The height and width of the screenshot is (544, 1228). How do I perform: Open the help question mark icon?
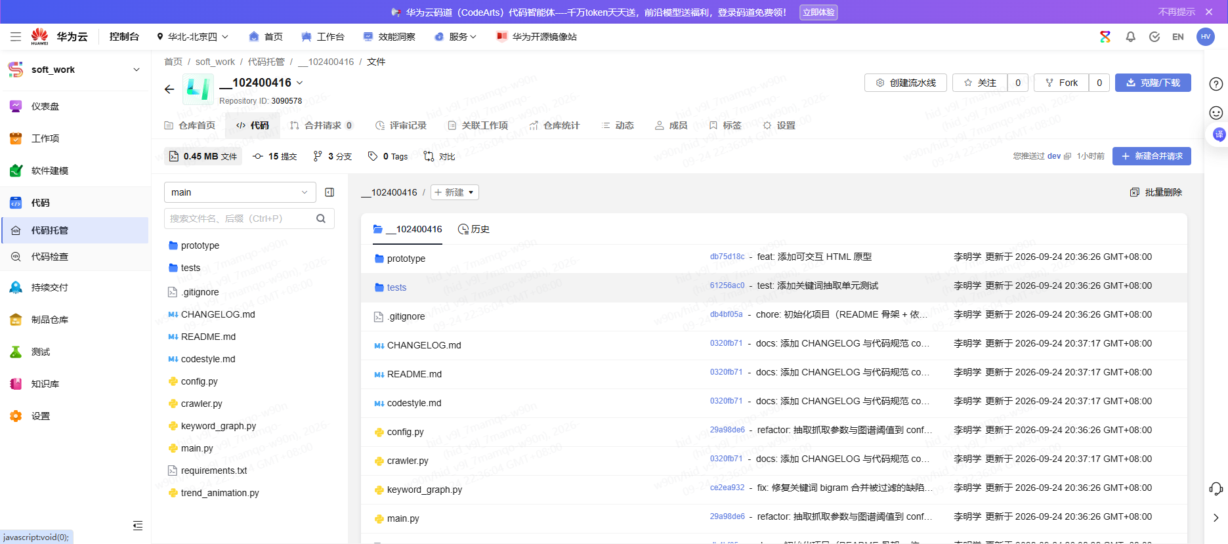1216,84
